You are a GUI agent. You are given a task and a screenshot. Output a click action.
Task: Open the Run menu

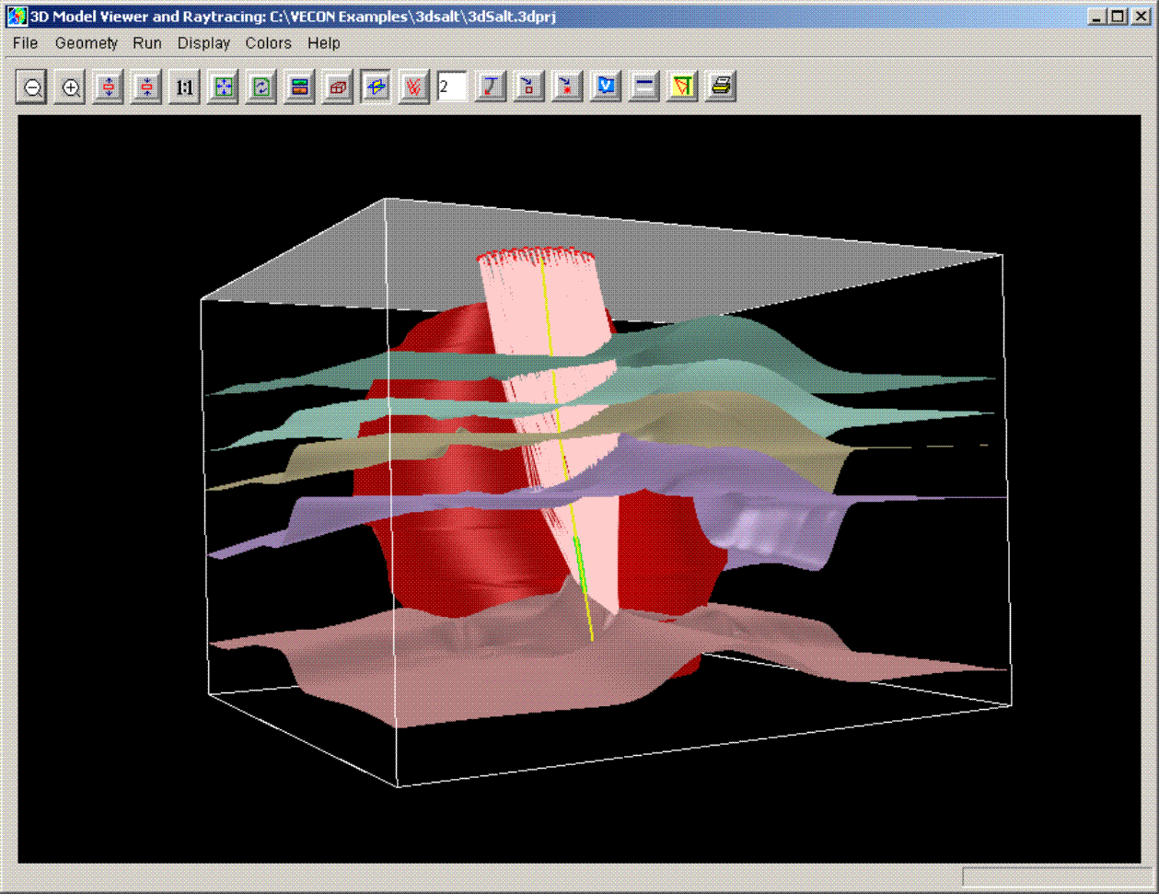tap(147, 43)
